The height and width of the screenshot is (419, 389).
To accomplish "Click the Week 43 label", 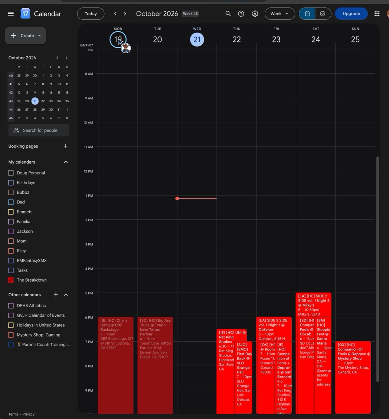I will [x=190, y=14].
